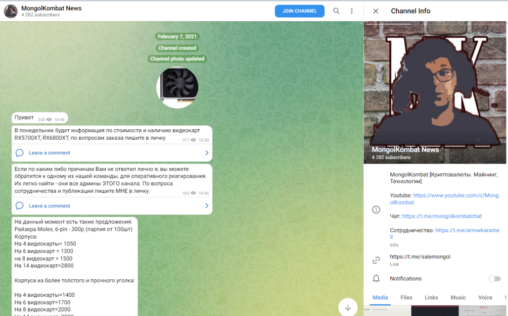The image size is (508, 316).
Task: Click the February 7, 2021 date badge
Action: coord(177,36)
